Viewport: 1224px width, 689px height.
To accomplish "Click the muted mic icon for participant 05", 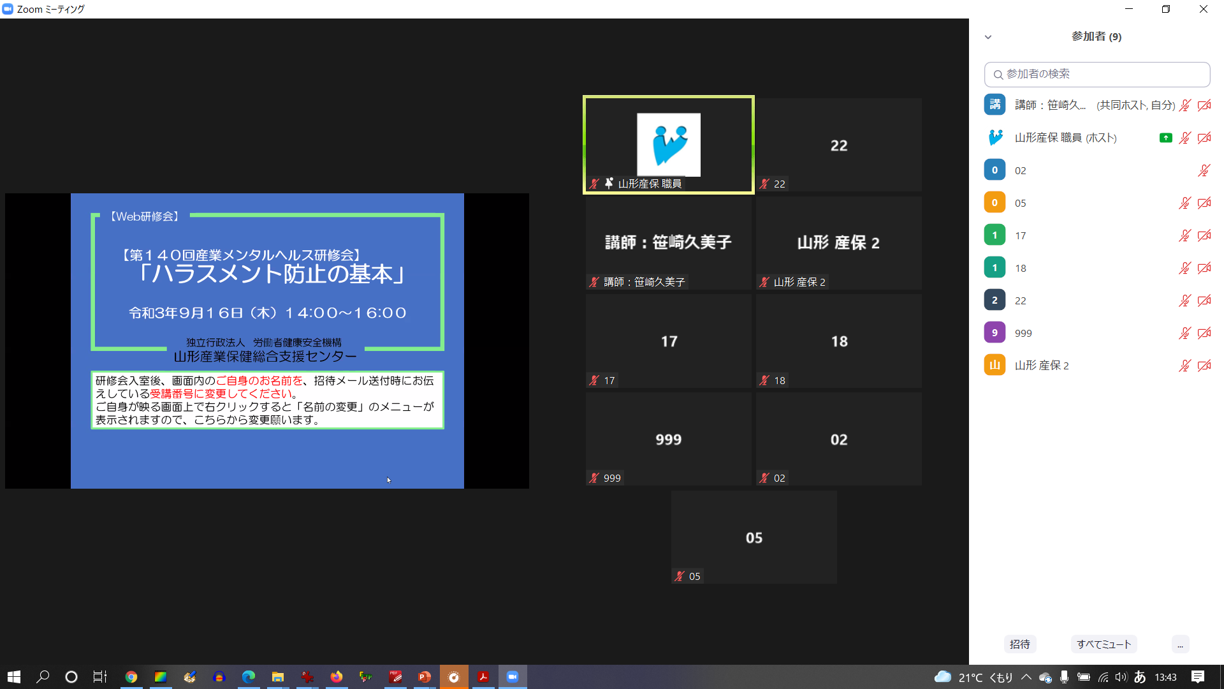I will (1185, 203).
